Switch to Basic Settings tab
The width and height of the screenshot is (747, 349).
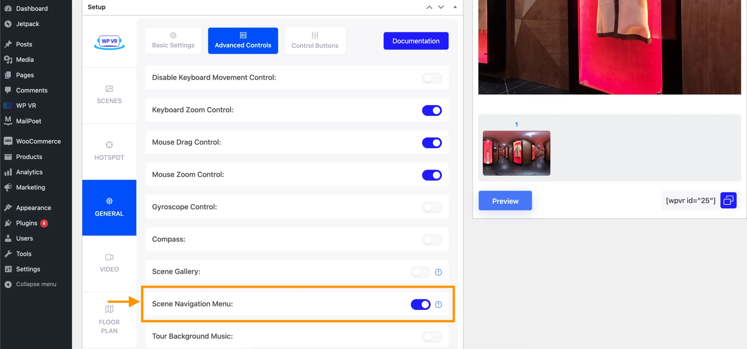(173, 40)
